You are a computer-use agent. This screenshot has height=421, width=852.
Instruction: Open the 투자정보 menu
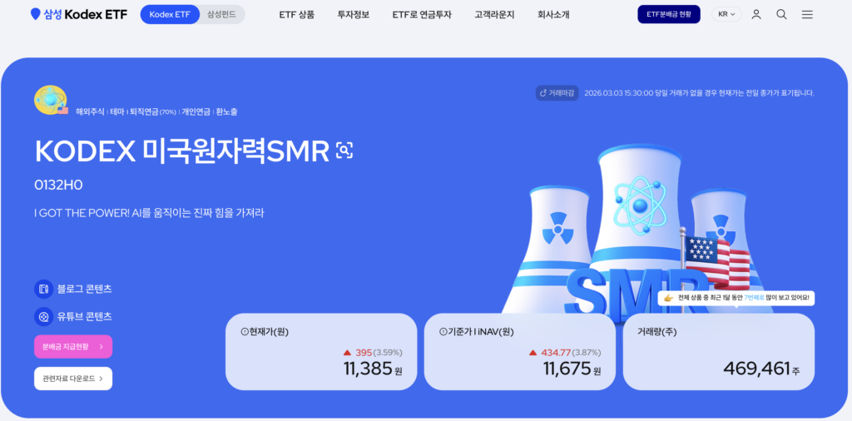[x=353, y=15]
